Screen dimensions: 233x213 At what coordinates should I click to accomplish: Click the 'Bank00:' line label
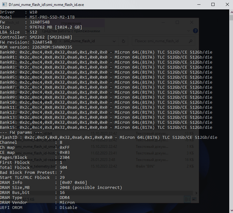coord(8,52)
